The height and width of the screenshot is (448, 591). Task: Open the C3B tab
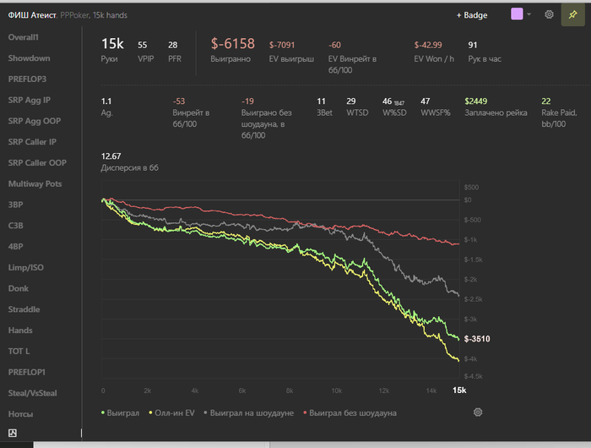pos(15,226)
